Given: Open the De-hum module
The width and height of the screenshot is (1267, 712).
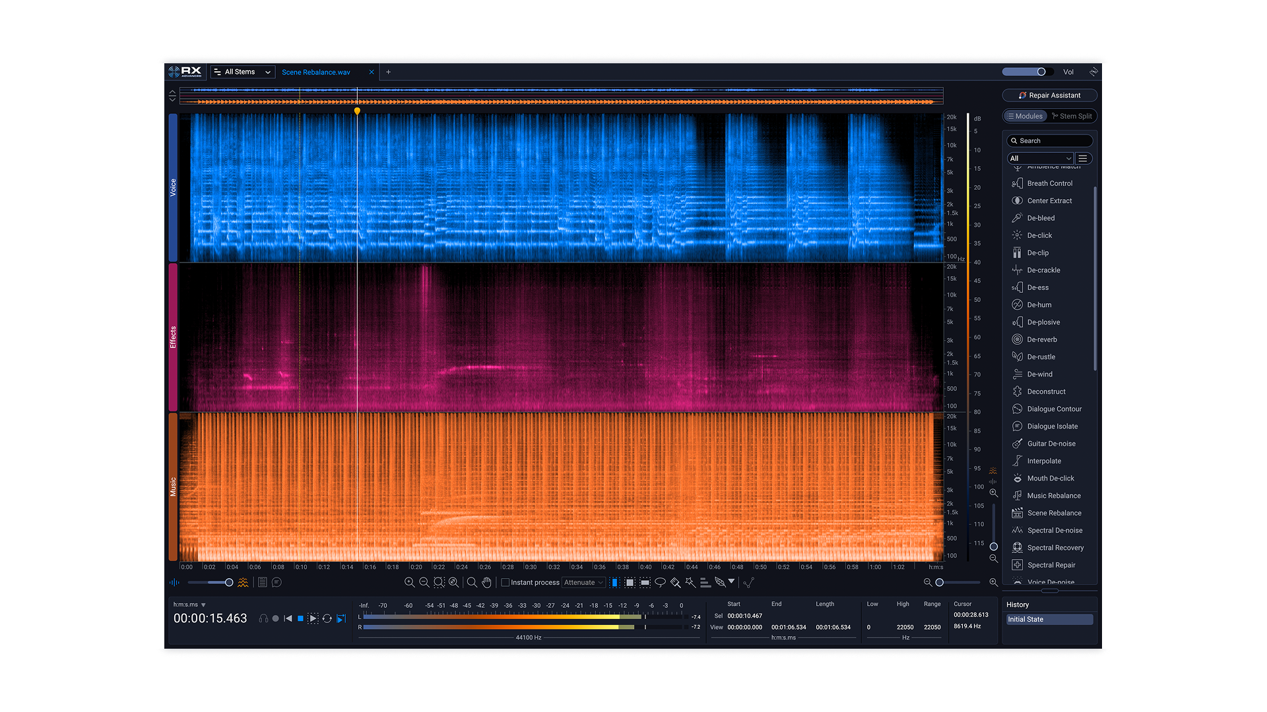Looking at the screenshot, I should [1039, 305].
